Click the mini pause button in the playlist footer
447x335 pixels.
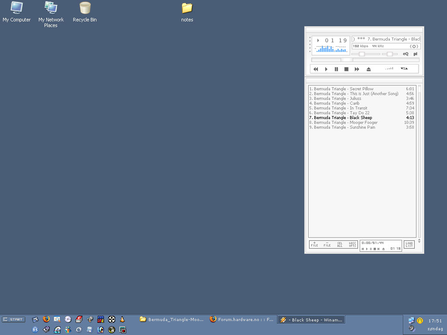pos(371,249)
